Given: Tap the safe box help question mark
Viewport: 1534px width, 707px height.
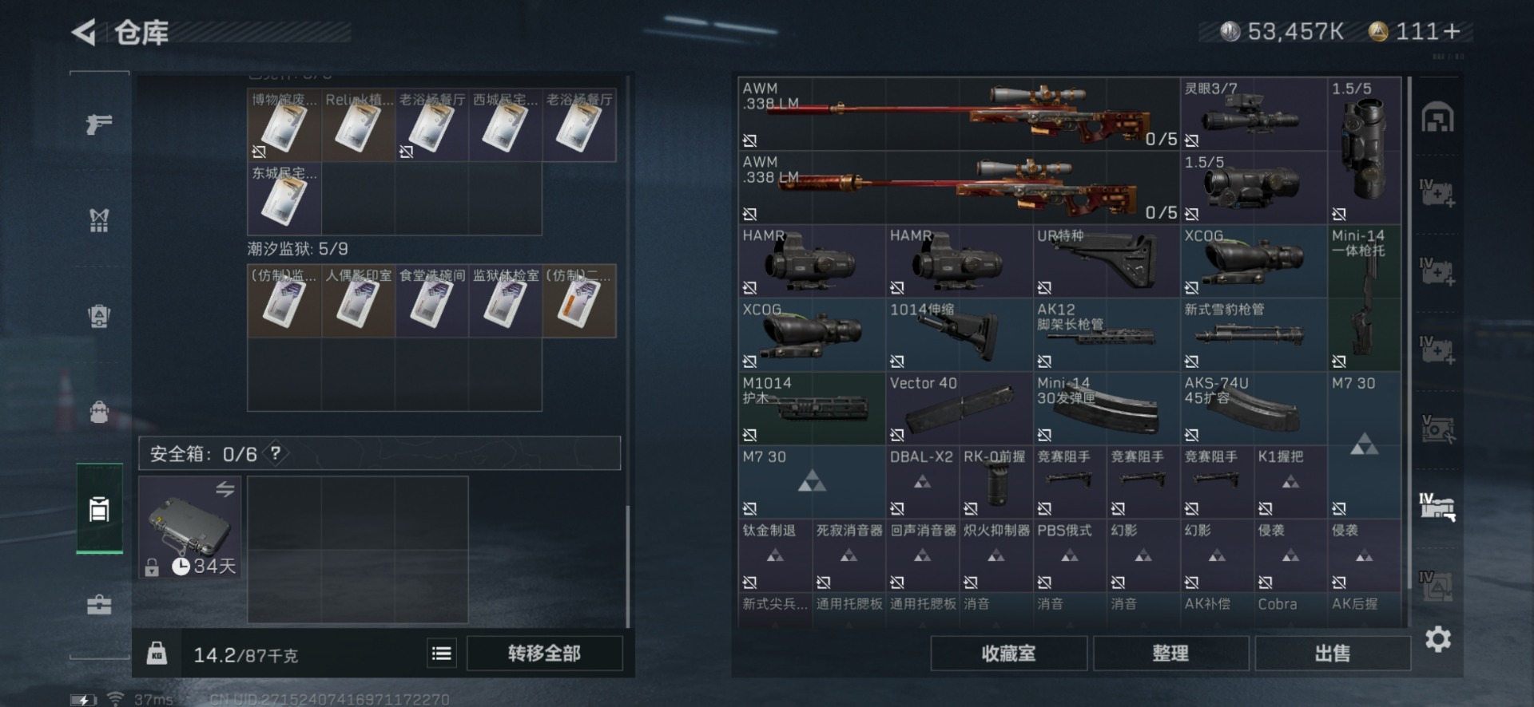Looking at the screenshot, I should [276, 453].
